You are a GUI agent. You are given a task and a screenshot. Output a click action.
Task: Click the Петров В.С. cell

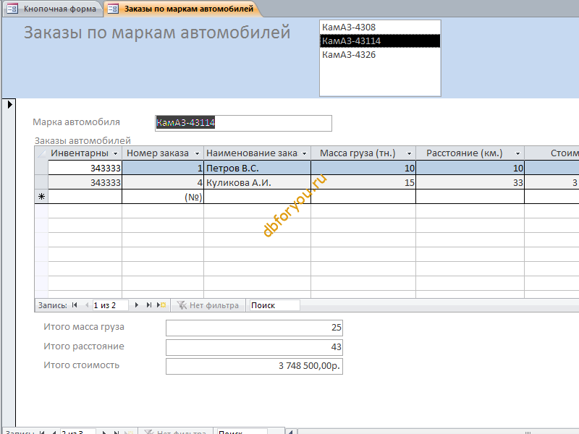point(258,168)
